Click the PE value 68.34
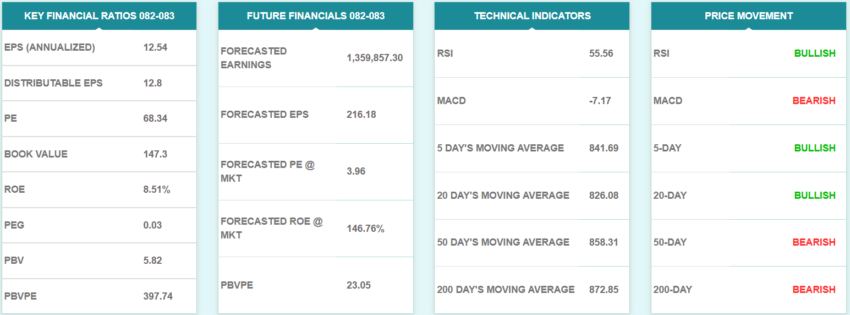The height and width of the screenshot is (315, 850). pyautogui.click(x=155, y=118)
